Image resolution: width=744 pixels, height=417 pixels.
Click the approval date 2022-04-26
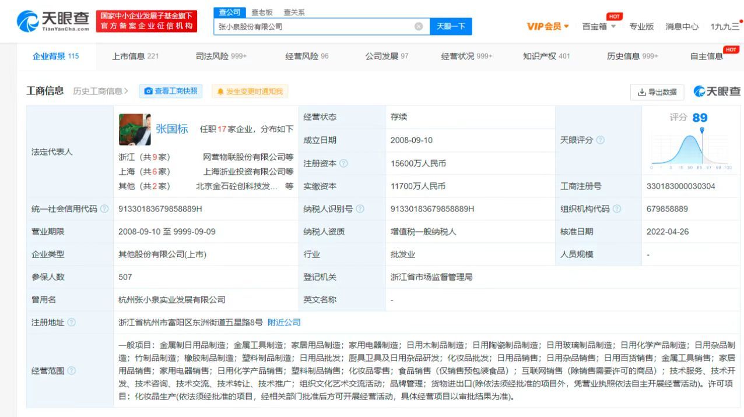point(668,231)
